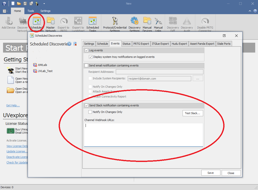This screenshot has width=258, height=190.
Task: Click the Open folder icon in title bar
Action: (x=19, y=4)
